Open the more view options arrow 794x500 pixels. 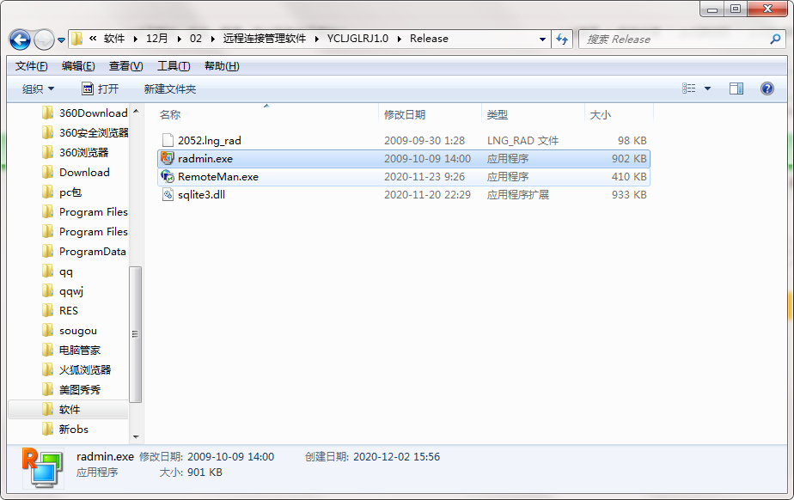(707, 88)
